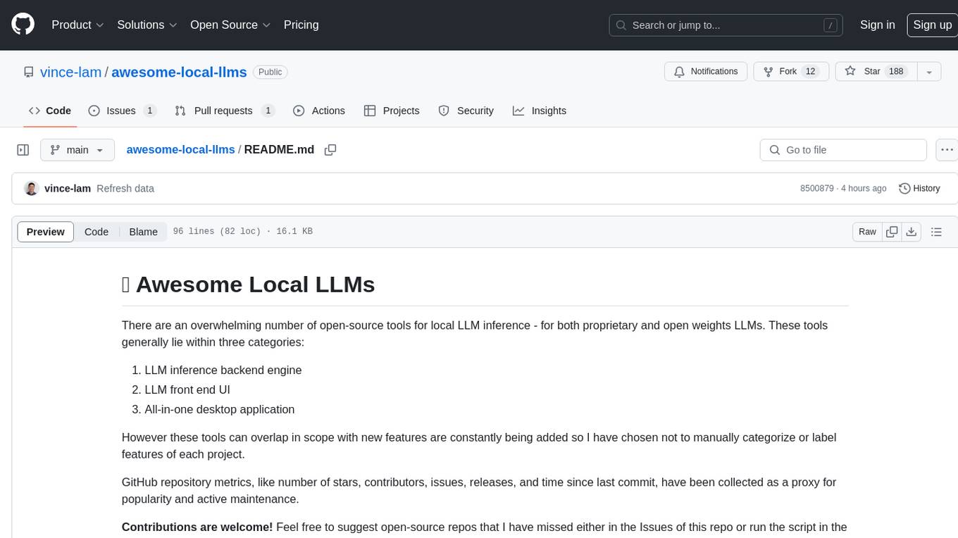Screen dimensions: 958x538
Task: Select the Preview view
Action: pyautogui.click(x=46, y=232)
